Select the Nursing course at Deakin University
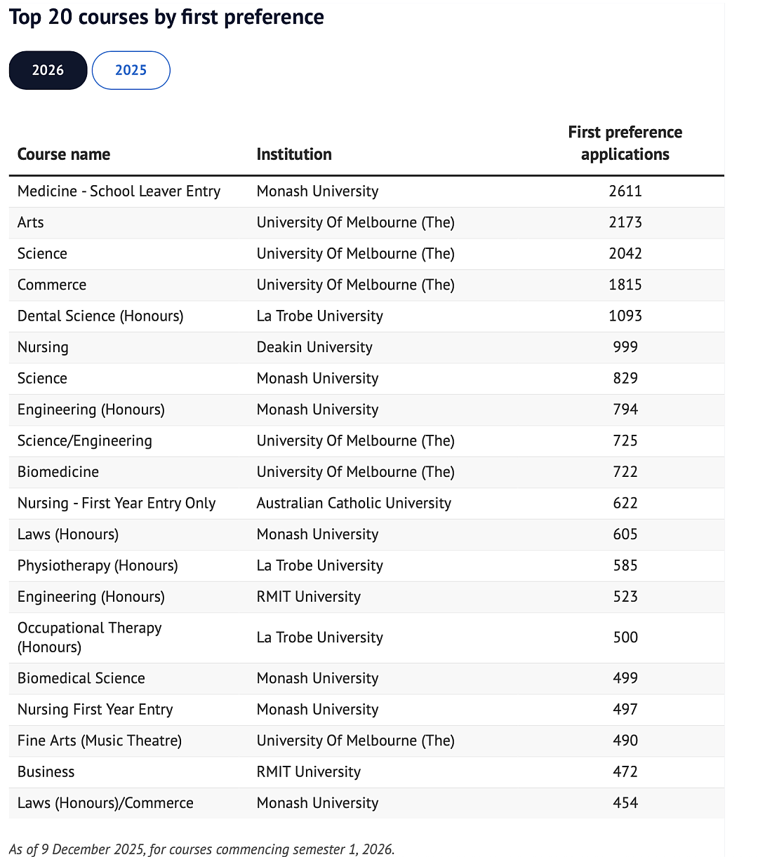758x857 pixels. (366, 347)
